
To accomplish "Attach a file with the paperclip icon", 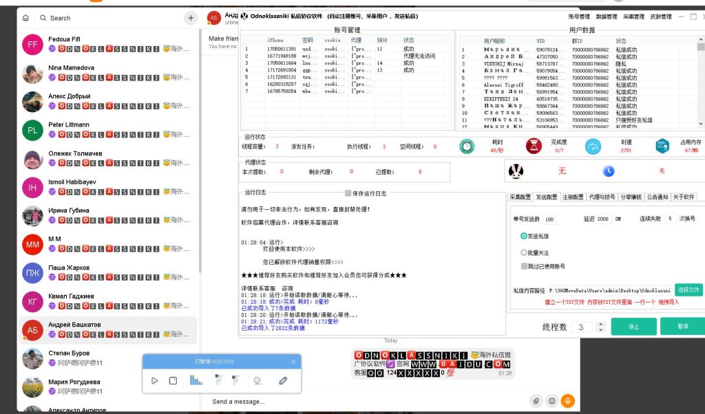I will [x=535, y=400].
